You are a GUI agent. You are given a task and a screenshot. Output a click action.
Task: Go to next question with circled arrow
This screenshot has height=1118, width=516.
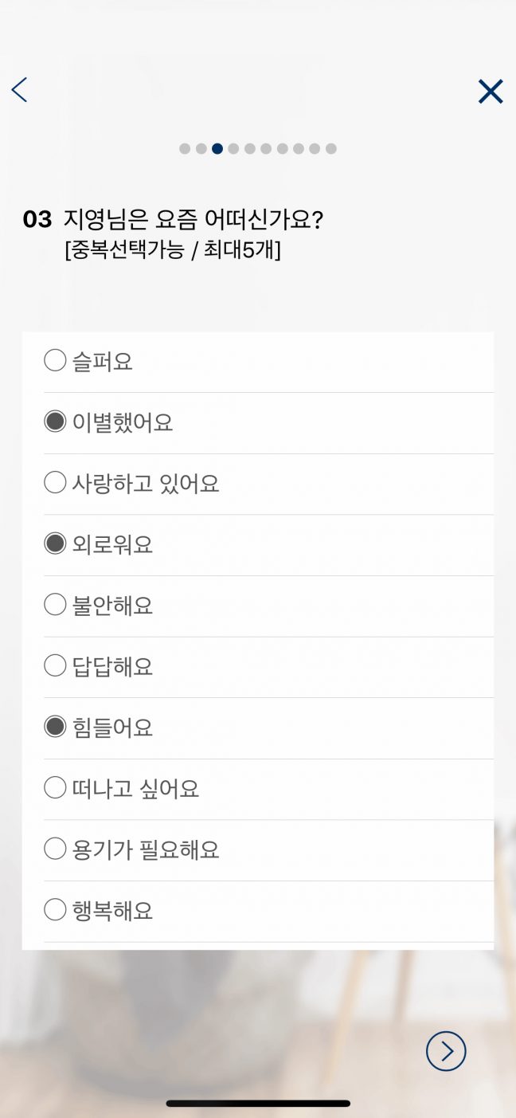(446, 1051)
